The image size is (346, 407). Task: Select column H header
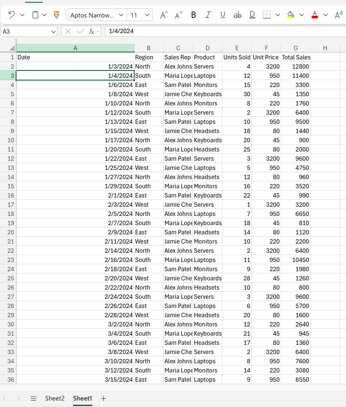pyautogui.click(x=325, y=48)
